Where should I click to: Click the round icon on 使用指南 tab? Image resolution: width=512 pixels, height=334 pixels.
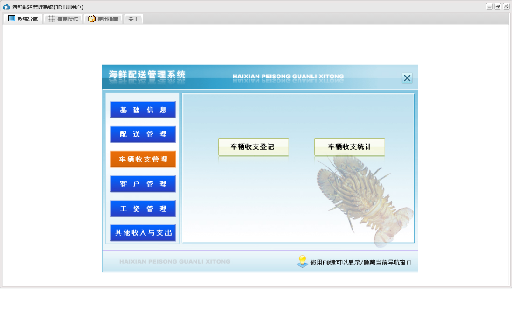point(92,19)
